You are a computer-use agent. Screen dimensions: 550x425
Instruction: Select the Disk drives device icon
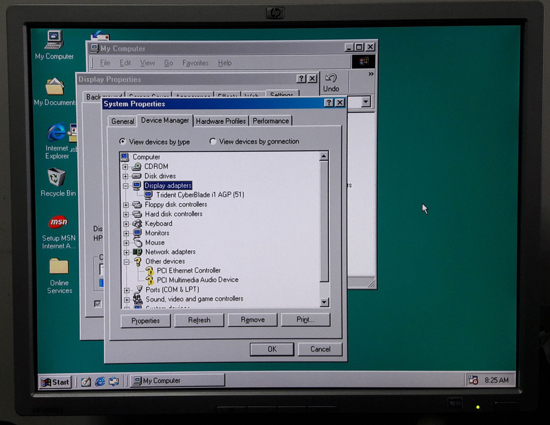(x=137, y=176)
